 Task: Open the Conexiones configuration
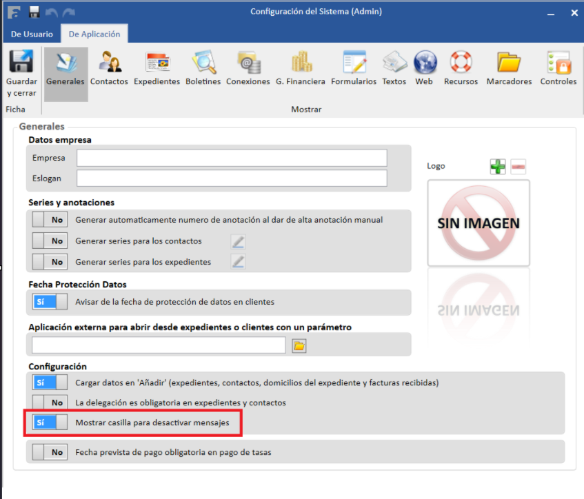pyautogui.click(x=248, y=69)
